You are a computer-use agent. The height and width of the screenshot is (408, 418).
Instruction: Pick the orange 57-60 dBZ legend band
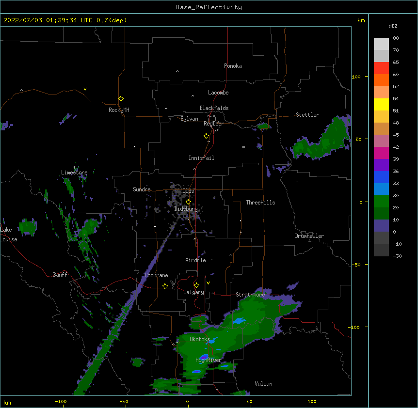381,80
